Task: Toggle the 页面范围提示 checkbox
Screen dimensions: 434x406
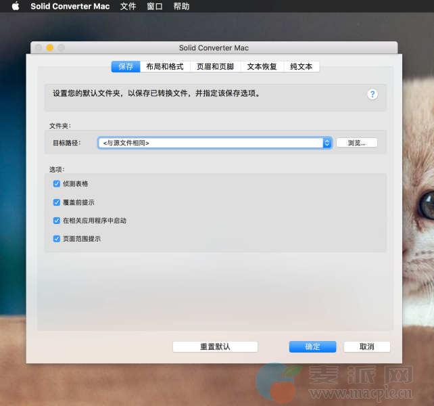Action: point(57,239)
